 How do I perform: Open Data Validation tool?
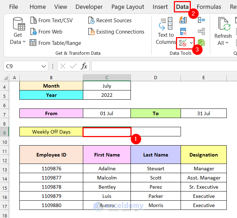[x=183, y=43]
